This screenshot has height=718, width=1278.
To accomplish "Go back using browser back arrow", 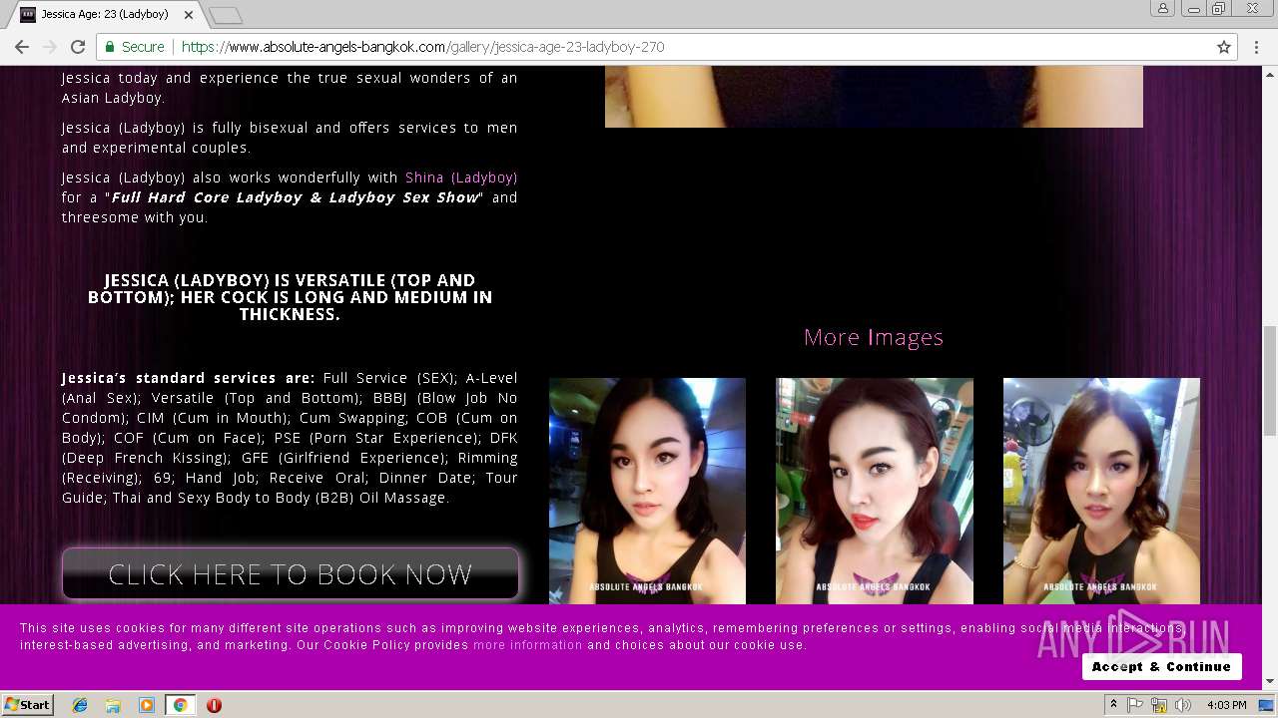I will [22, 47].
